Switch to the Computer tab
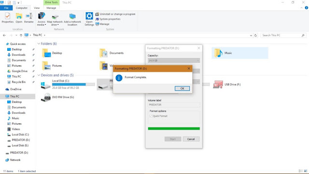 [x=21, y=8]
